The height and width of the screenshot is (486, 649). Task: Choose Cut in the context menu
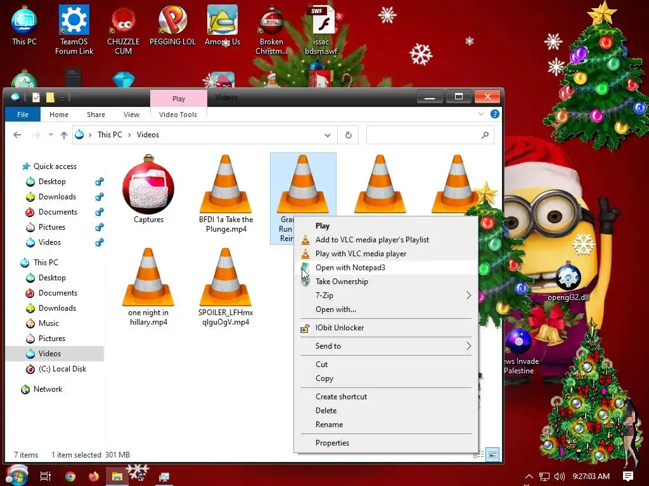coord(386,364)
